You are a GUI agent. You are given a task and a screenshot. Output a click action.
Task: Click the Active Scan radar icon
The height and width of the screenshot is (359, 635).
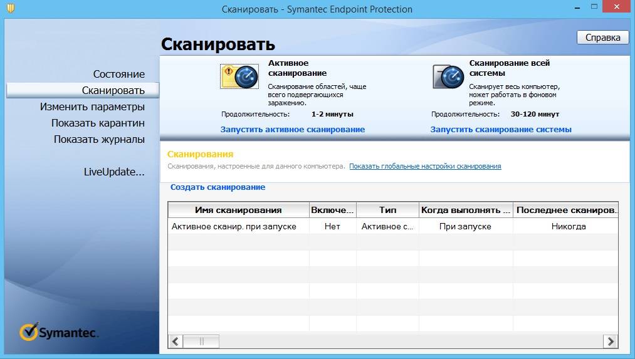(x=239, y=76)
